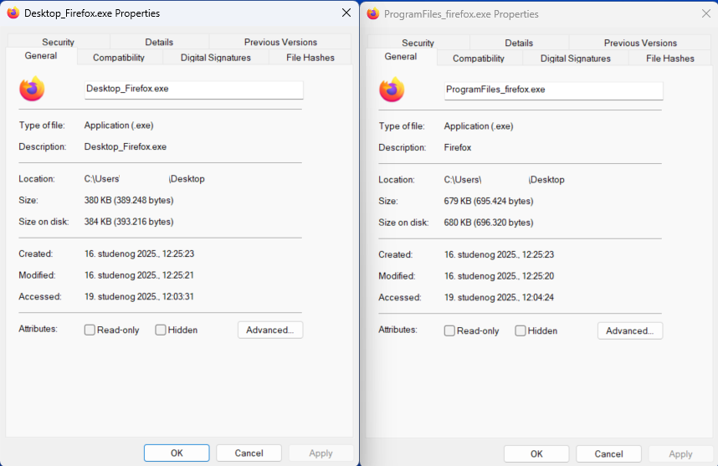
Task: Click size on disk '680 KB (696.320 bytes)'
Action: pyautogui.click(x=489, y=223)
